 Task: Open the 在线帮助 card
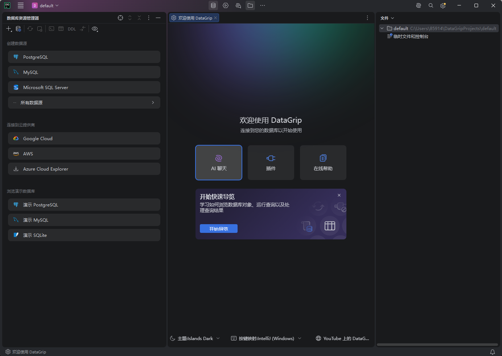323,163
